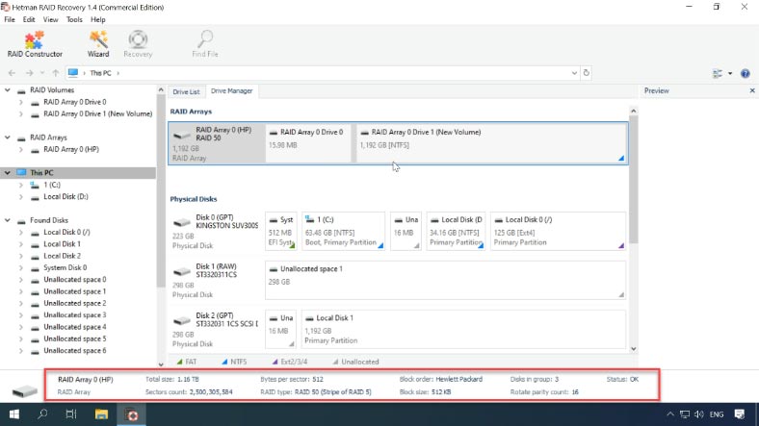Expand Local Disk (D:) tree node
Screen dimensions: 759x426
click(21, 196)
